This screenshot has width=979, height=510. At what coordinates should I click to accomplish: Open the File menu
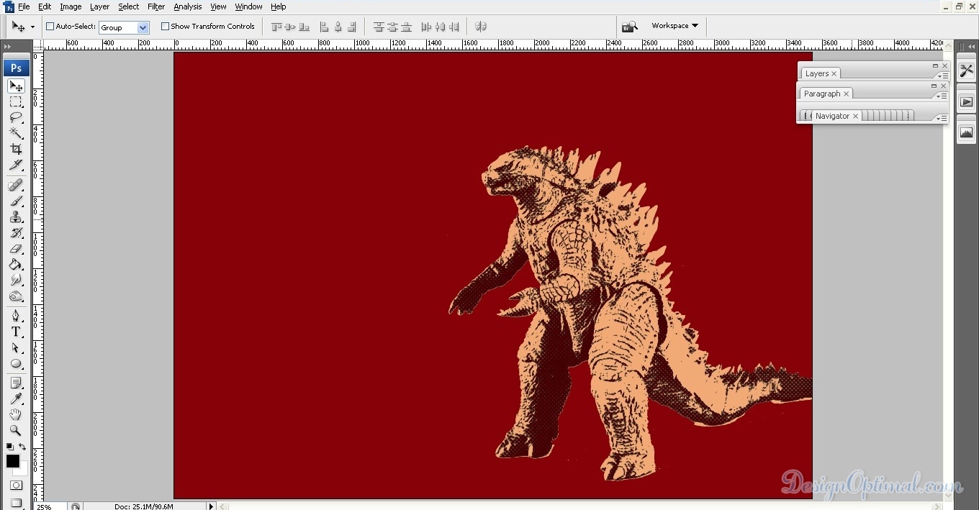pyautogui.click(x=24, y=6)
